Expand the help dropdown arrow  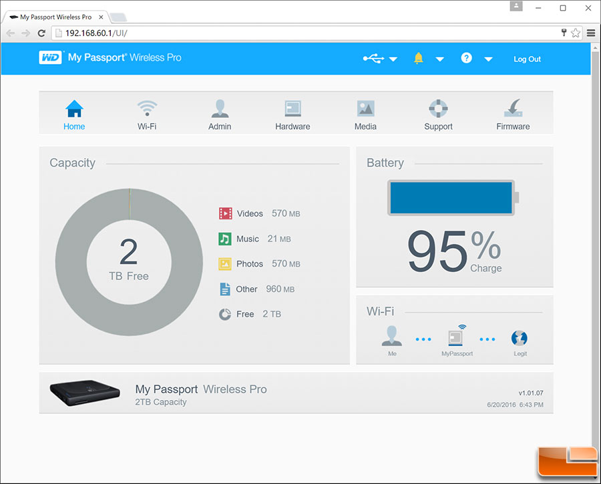pyautogui.click(x=488, y=59)
